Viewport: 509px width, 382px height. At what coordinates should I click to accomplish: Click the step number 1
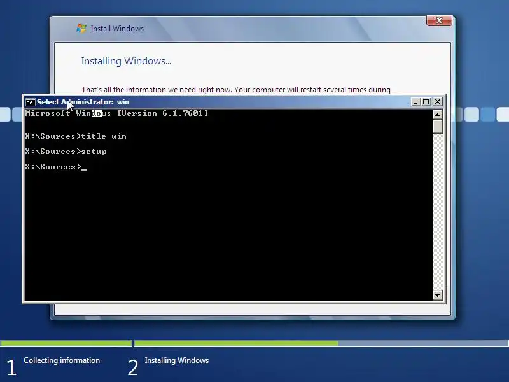tap(11, 368)
